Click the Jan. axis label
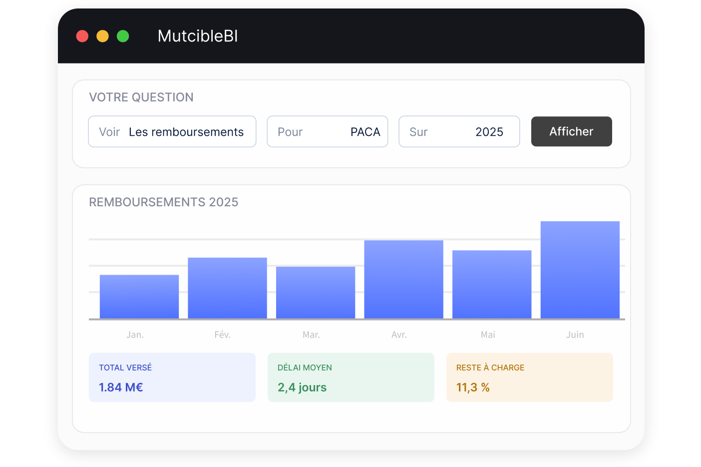The height and width of the screenshot is (467, 701). point(135,335)
